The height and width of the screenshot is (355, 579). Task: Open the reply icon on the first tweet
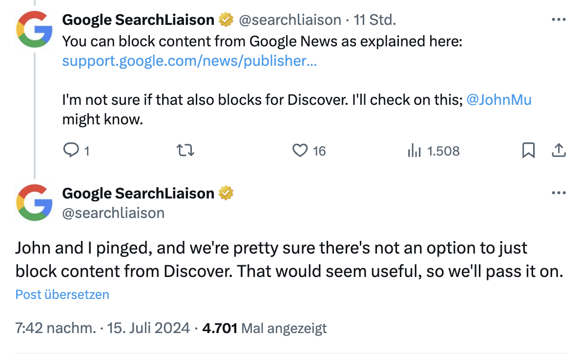[x=70, y=151]
